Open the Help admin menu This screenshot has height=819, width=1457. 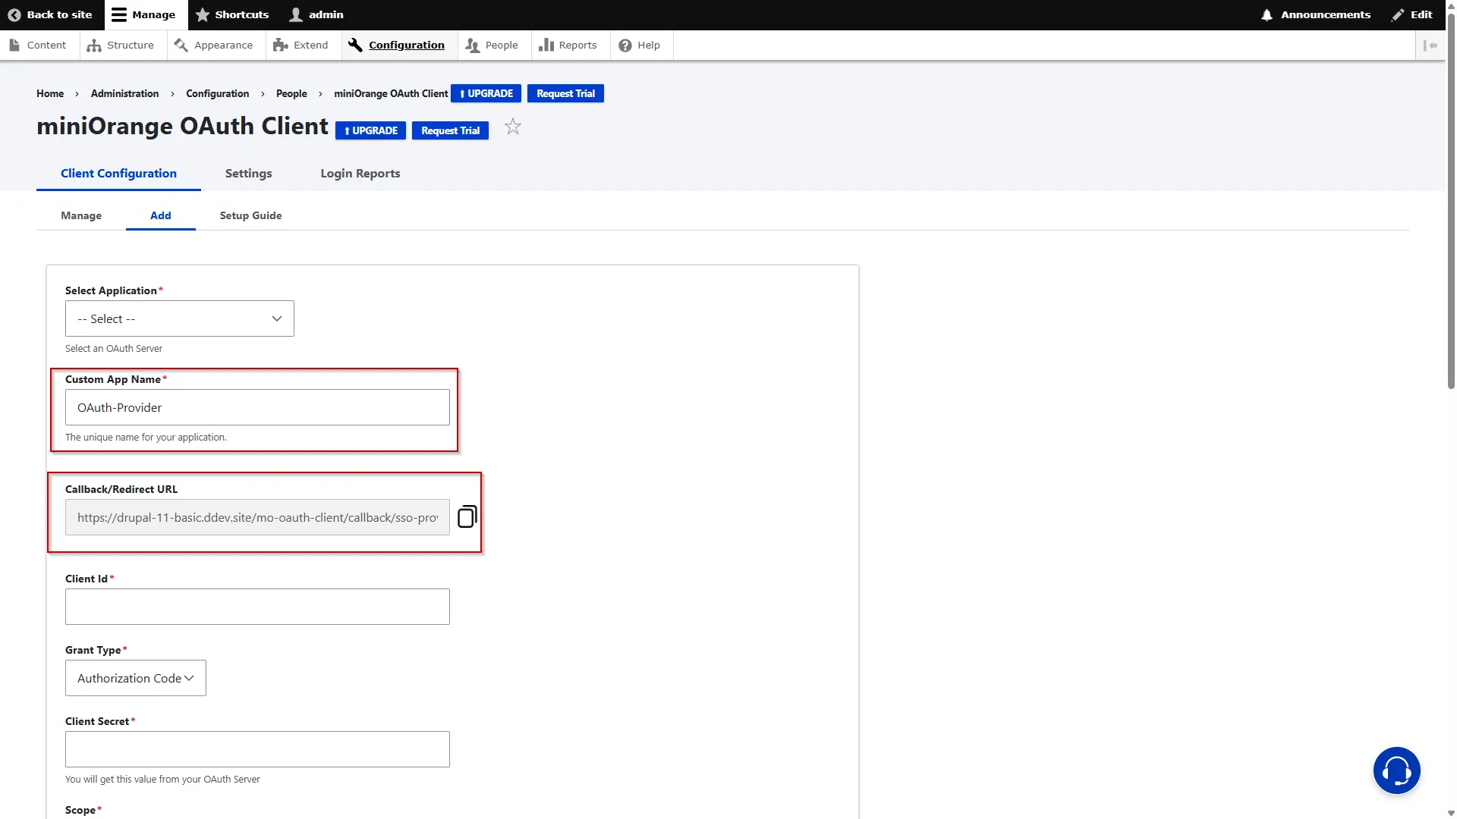(x=639, y=45)
